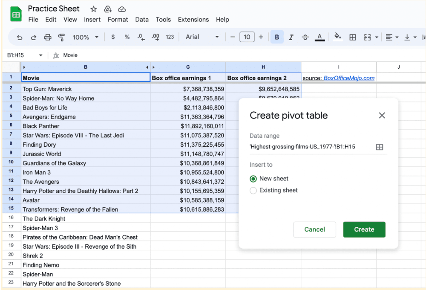This screenshot has height=290, width=426.
Task: Expand hidden columns right of column B
Action: [x=147, y=67]
